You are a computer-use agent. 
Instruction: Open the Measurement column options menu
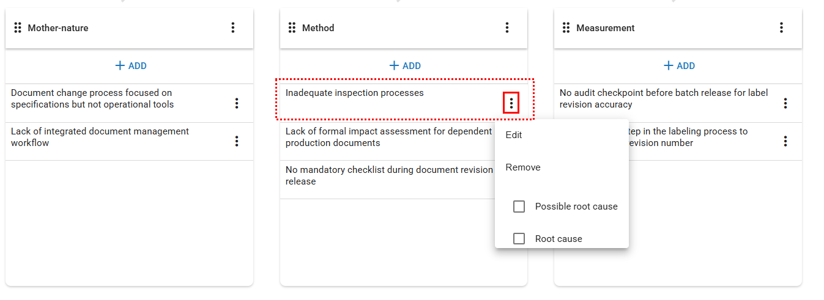point(781,27)
